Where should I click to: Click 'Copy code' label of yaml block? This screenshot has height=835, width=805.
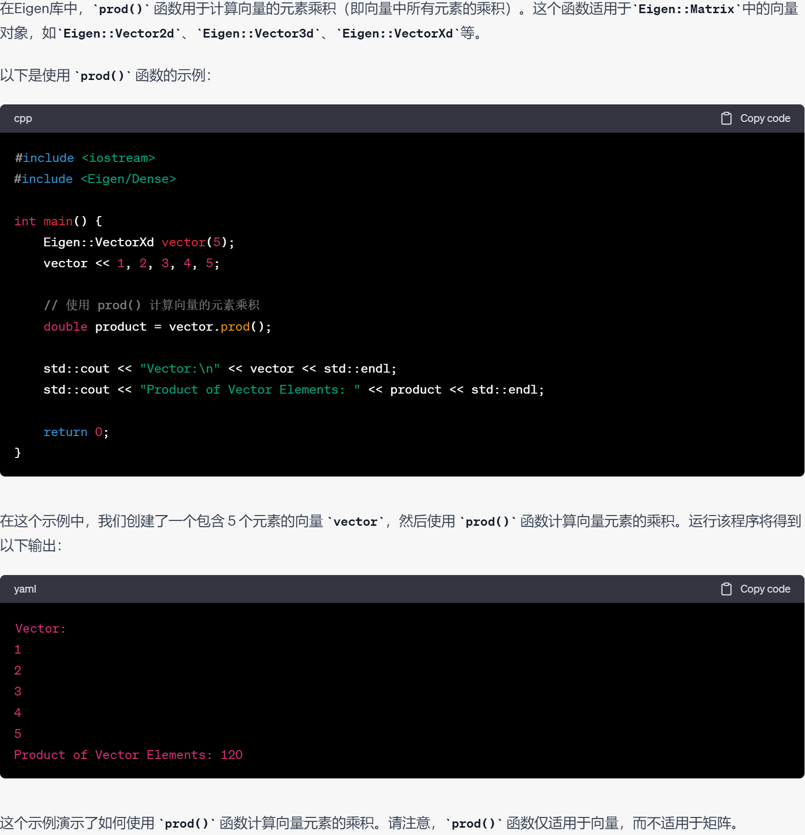pyautogui.click(x=765, y=589)
